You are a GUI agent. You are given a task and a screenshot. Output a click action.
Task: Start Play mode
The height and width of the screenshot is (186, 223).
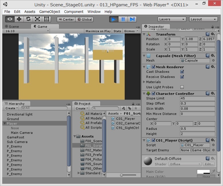pyautogui.click(x=114, y=19)
